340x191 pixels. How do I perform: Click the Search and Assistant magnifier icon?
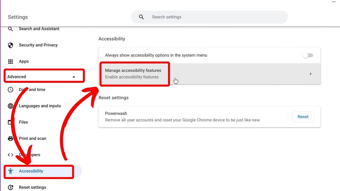(x=10, y=29)
